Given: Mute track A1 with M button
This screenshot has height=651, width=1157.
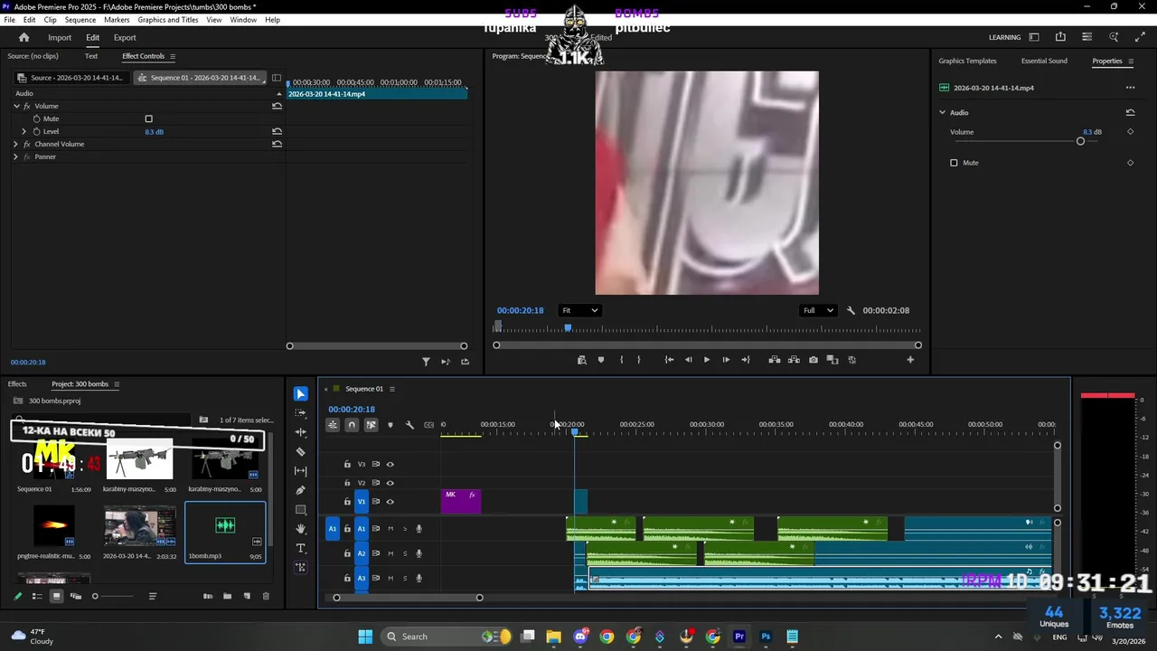Looking at the screenshot, I should pos(390,528).
